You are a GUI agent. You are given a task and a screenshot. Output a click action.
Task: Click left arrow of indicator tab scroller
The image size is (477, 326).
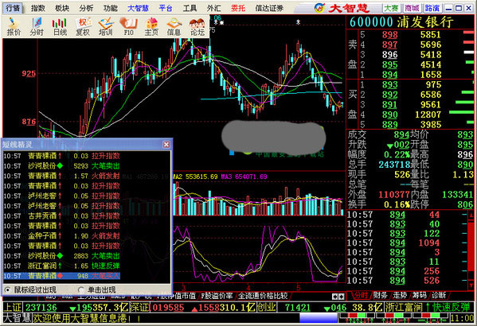(x=334, y=297)
